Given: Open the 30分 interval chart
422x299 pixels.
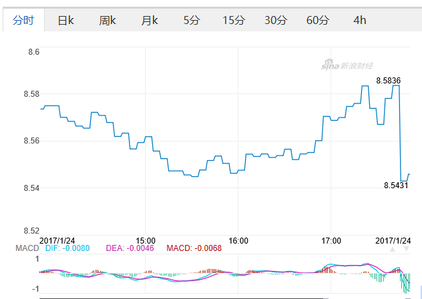Looking at the screenshot, I should tap(276, 20).
